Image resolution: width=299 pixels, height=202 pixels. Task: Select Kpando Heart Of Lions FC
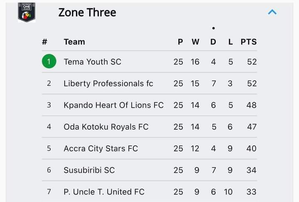click(x=114, y=105)
